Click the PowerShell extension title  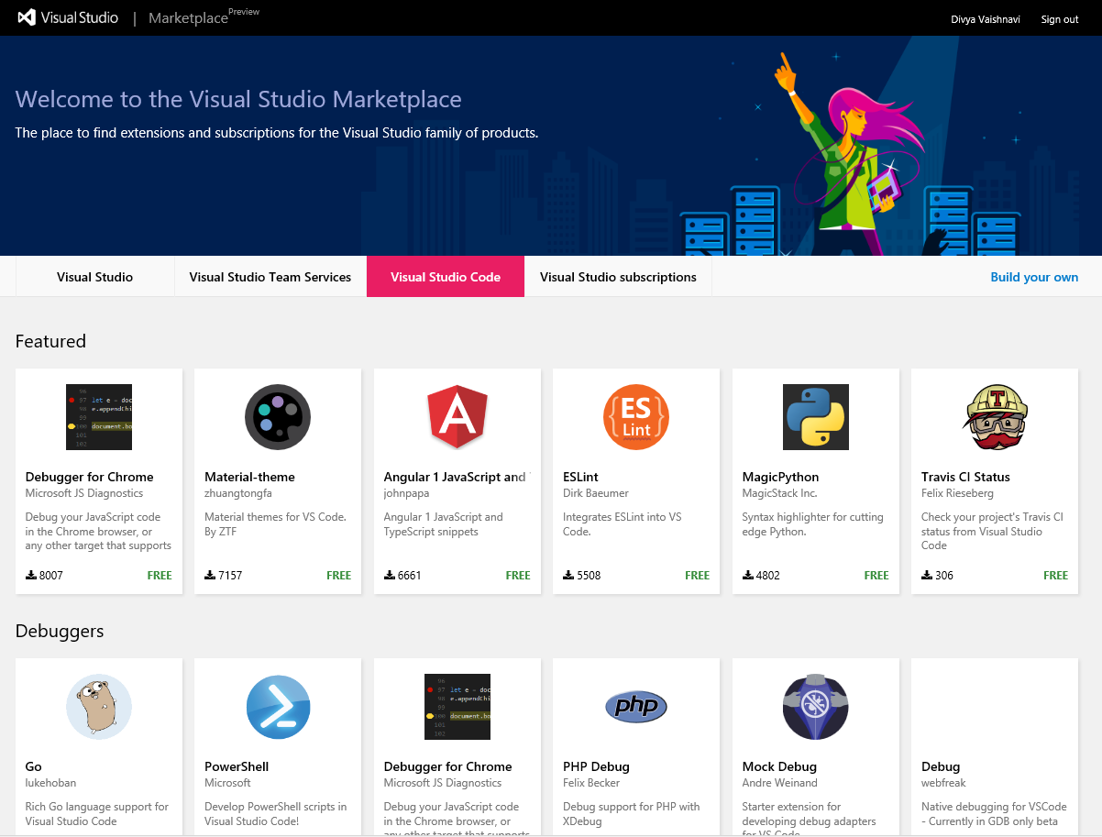237,766
